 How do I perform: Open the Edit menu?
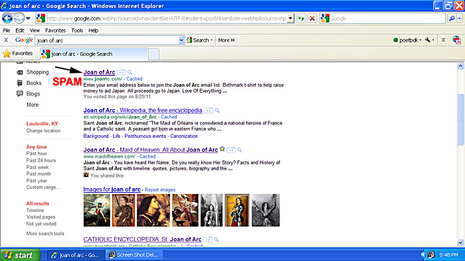(x=20, y=30)
